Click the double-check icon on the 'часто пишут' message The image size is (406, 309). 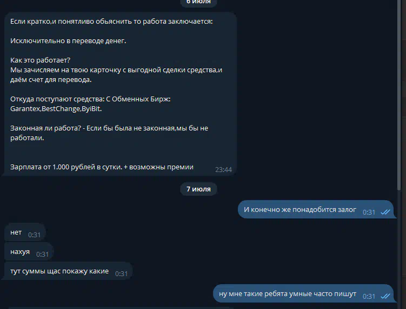(385, 296)
